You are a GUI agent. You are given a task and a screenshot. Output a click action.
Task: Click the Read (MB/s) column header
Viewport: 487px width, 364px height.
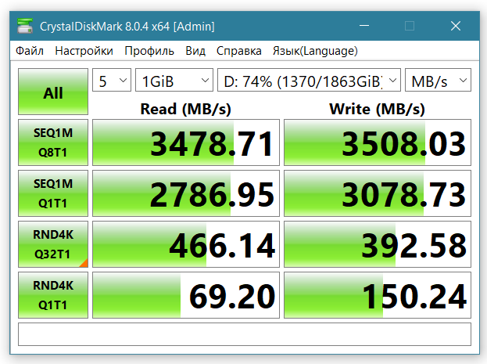pos(186,110)
